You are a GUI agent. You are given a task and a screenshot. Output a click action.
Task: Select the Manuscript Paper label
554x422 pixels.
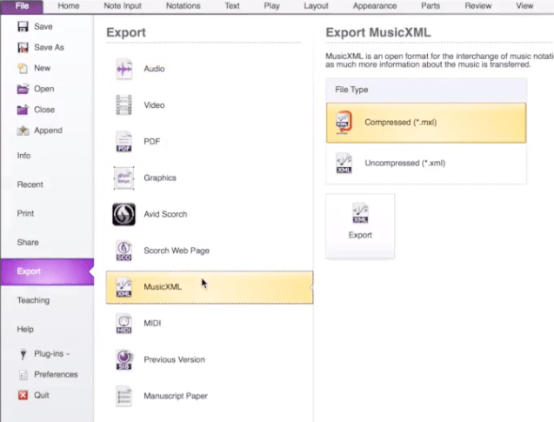(176, 396)
